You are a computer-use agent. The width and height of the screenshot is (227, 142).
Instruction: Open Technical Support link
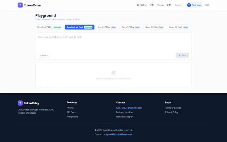pos(125,117)
